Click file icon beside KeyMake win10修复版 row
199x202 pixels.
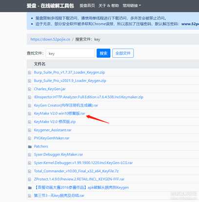tap(30, 113)
